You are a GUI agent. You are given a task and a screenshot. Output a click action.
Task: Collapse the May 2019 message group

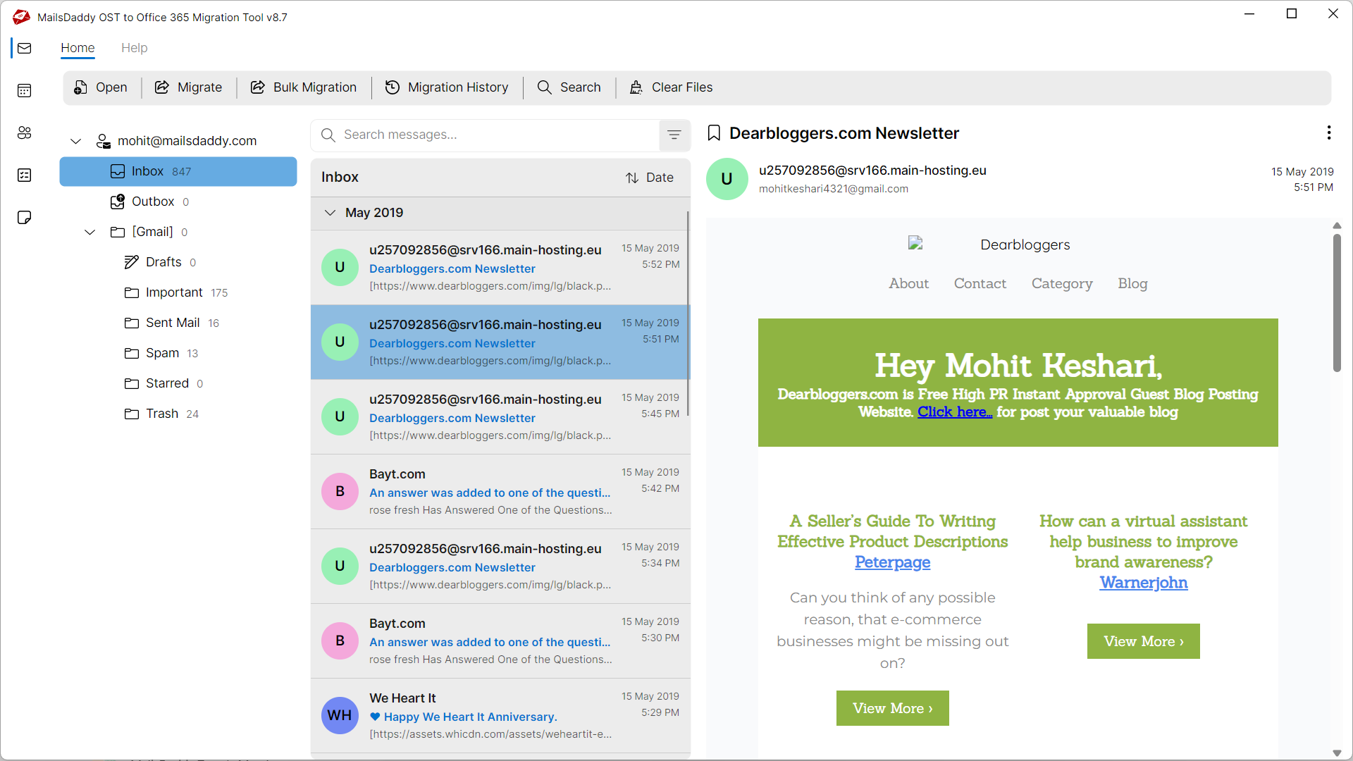[x=330, y=213]
